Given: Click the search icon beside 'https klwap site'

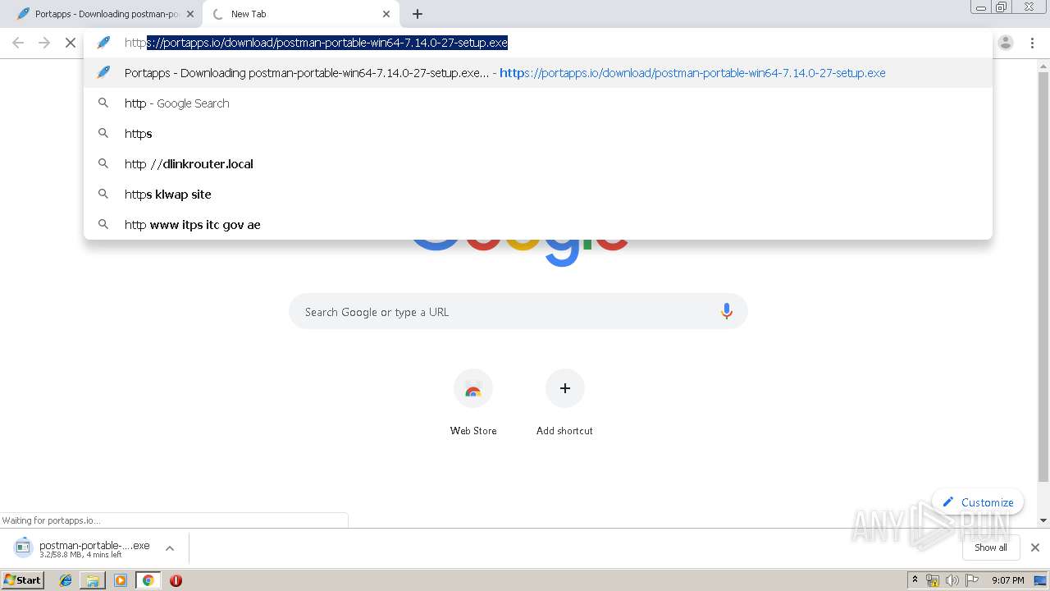Looking at the screenshot, I should click(103, 195).
